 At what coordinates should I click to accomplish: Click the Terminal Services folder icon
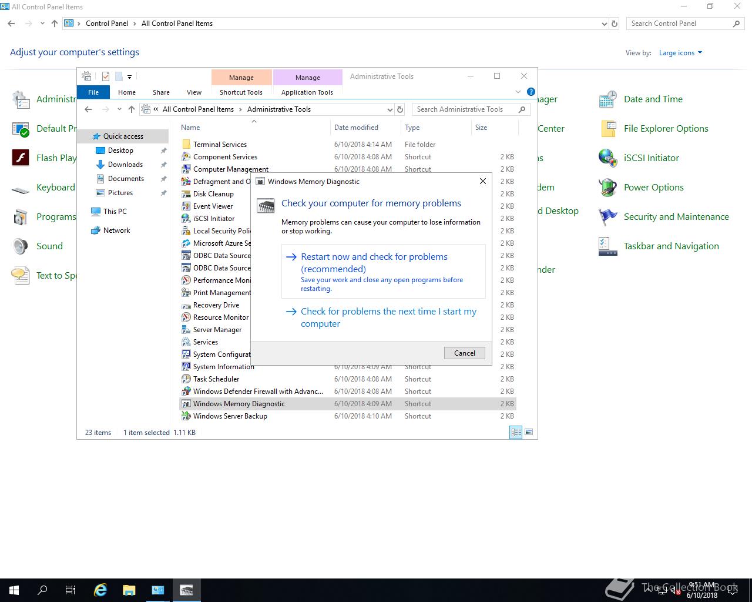186,145
